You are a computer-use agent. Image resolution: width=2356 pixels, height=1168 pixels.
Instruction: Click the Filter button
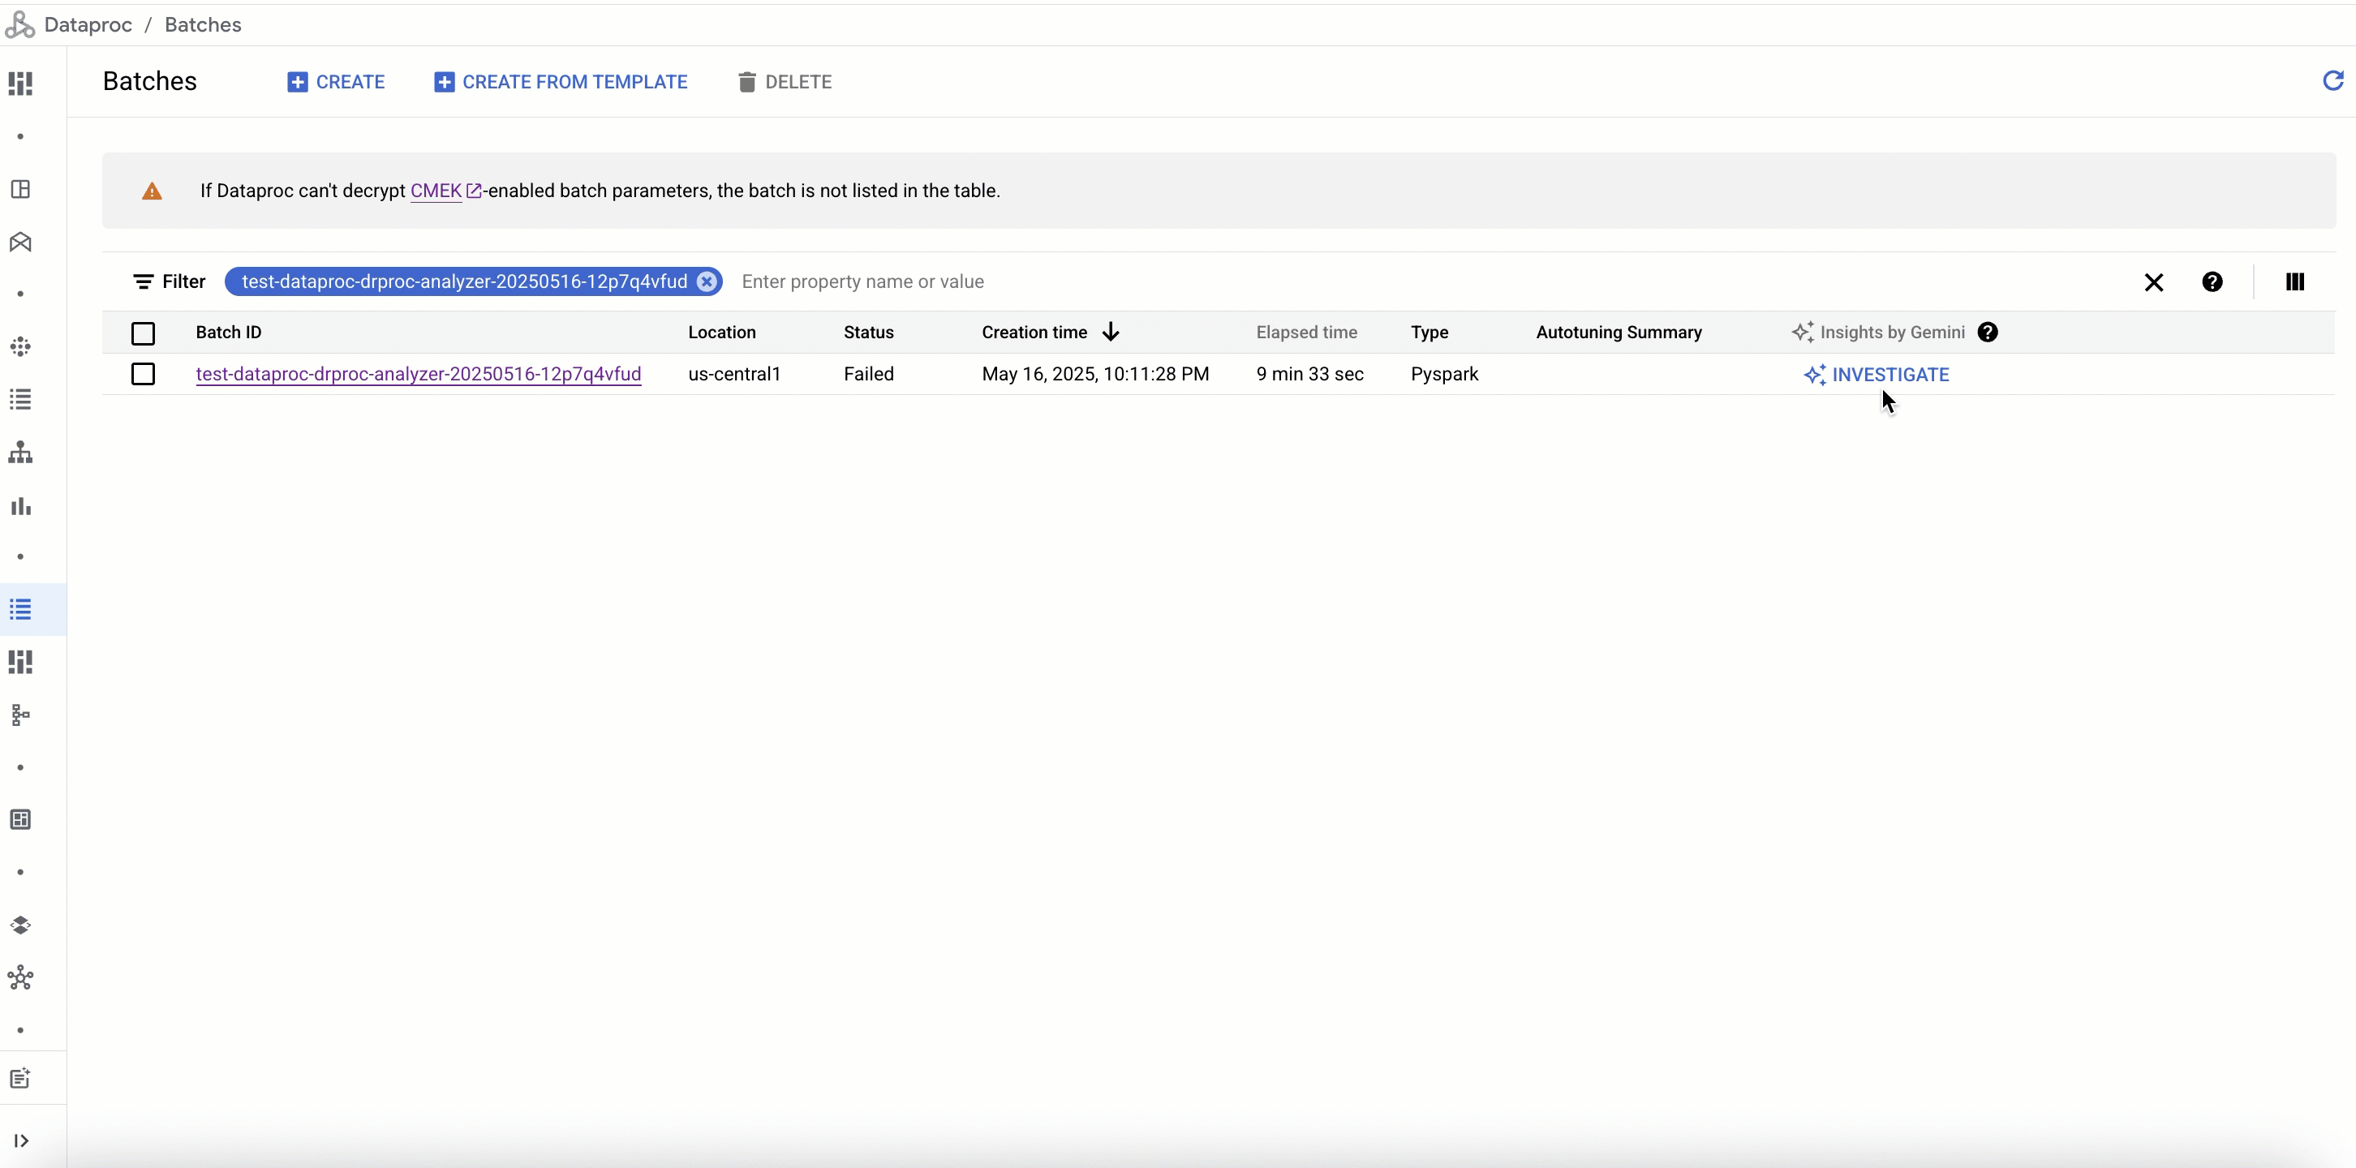tap(170, 281)
